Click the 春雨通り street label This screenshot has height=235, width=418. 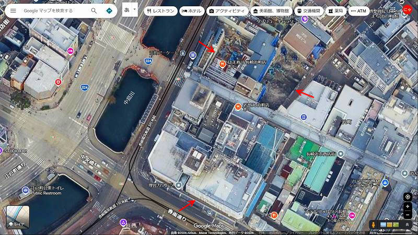click(x=177, y=215)
